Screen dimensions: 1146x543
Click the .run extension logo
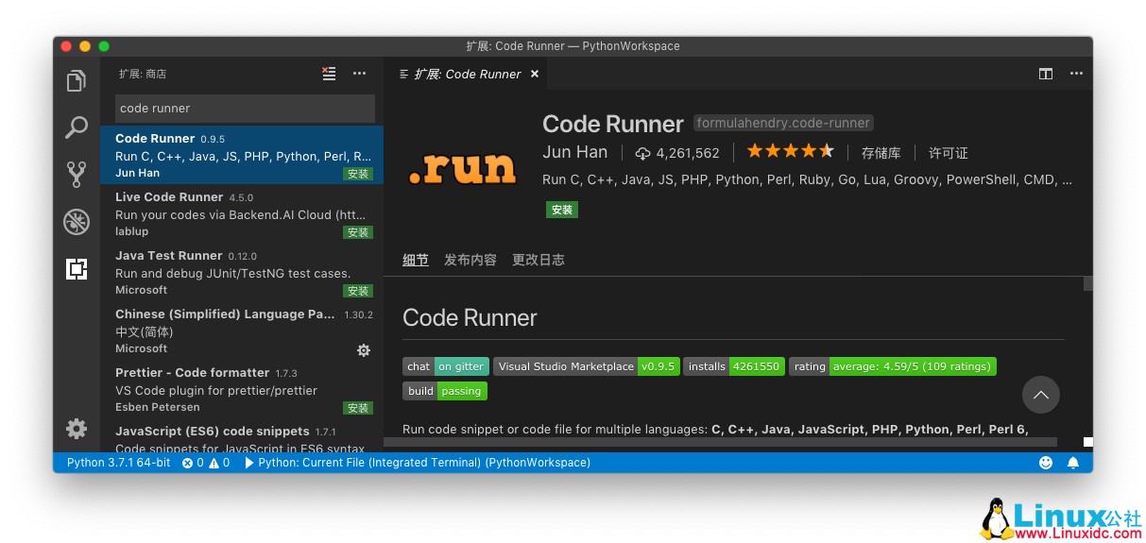click(463, 168)
